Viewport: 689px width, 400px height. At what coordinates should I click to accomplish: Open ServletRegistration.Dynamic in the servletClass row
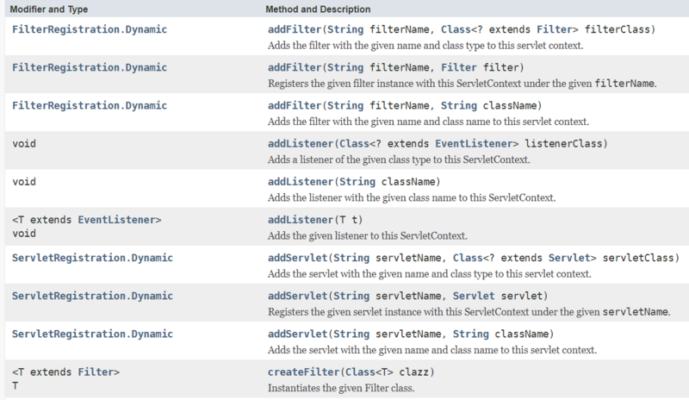[x=92, y=258]
